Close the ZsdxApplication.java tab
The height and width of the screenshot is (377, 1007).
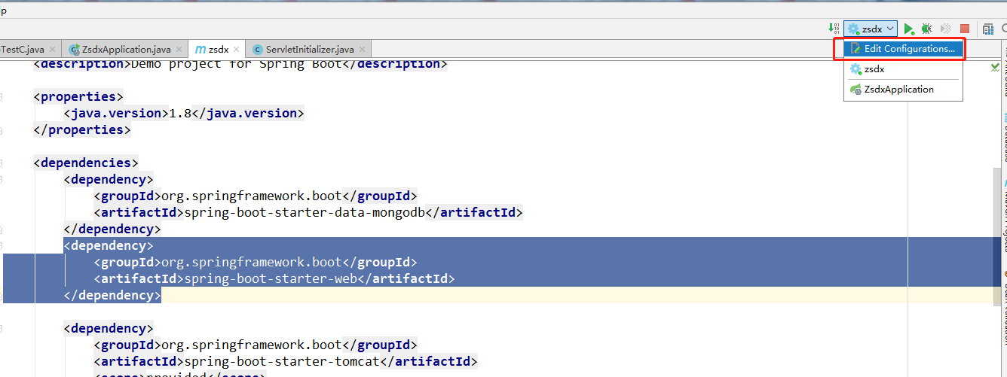coord(179,49)
